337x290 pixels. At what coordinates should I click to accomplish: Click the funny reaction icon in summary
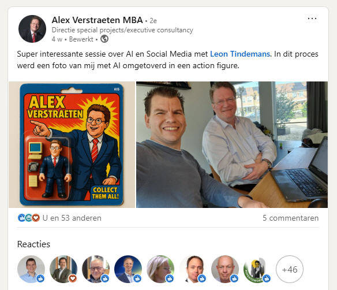point(29,218)
